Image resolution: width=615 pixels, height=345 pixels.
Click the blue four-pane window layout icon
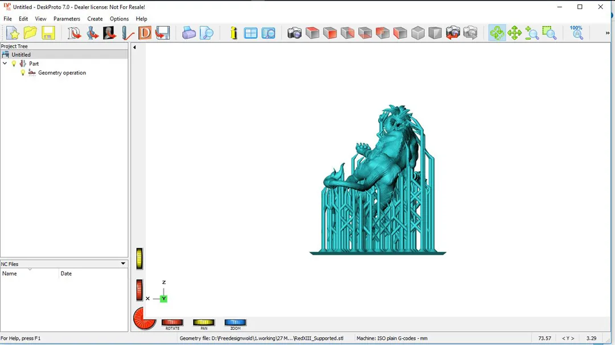(x=251, y=33)
